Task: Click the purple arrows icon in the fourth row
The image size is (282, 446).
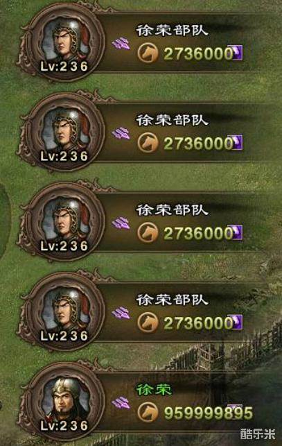Action: (121, 314)
